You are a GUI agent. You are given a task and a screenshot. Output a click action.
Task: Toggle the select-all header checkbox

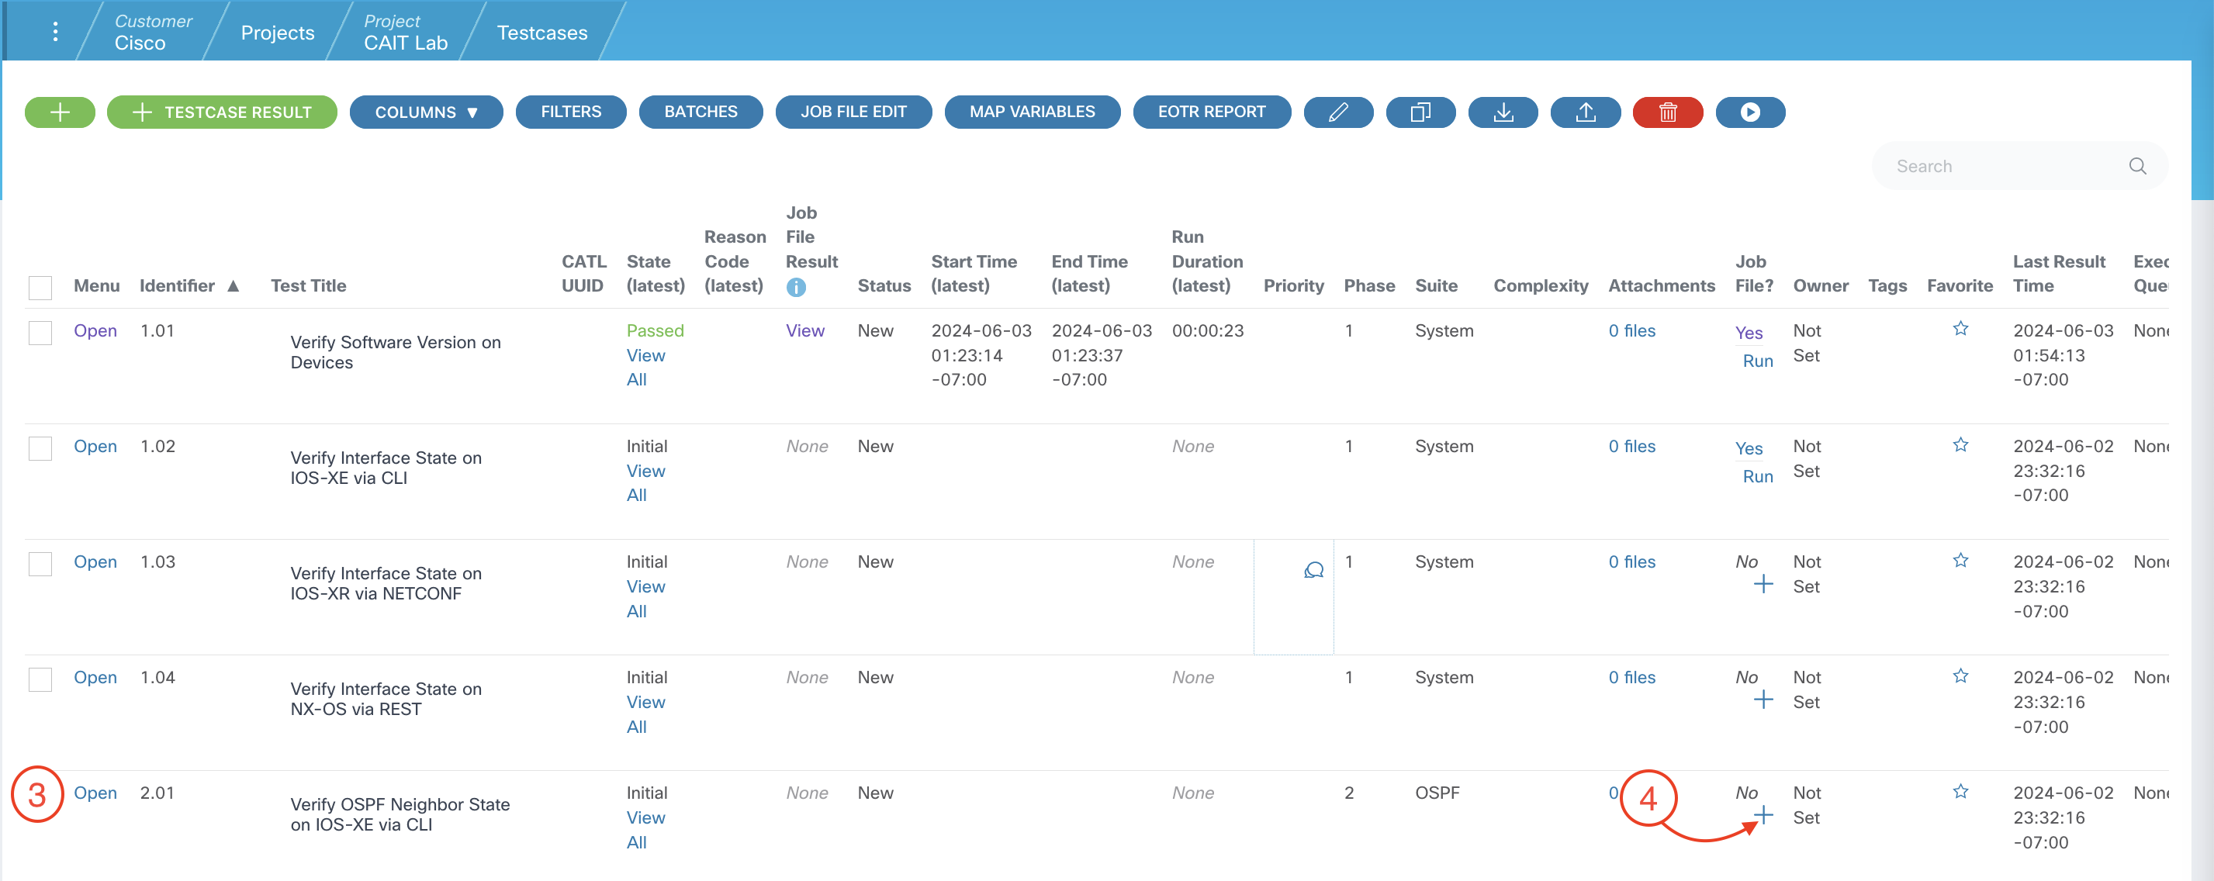tap(40, 287)
